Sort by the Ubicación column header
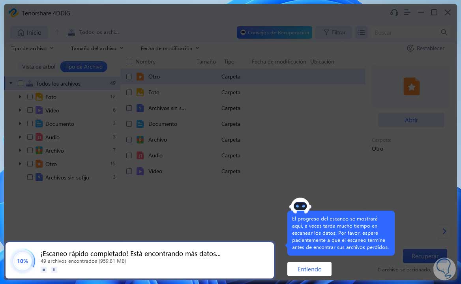 click(x=322, y=62)
